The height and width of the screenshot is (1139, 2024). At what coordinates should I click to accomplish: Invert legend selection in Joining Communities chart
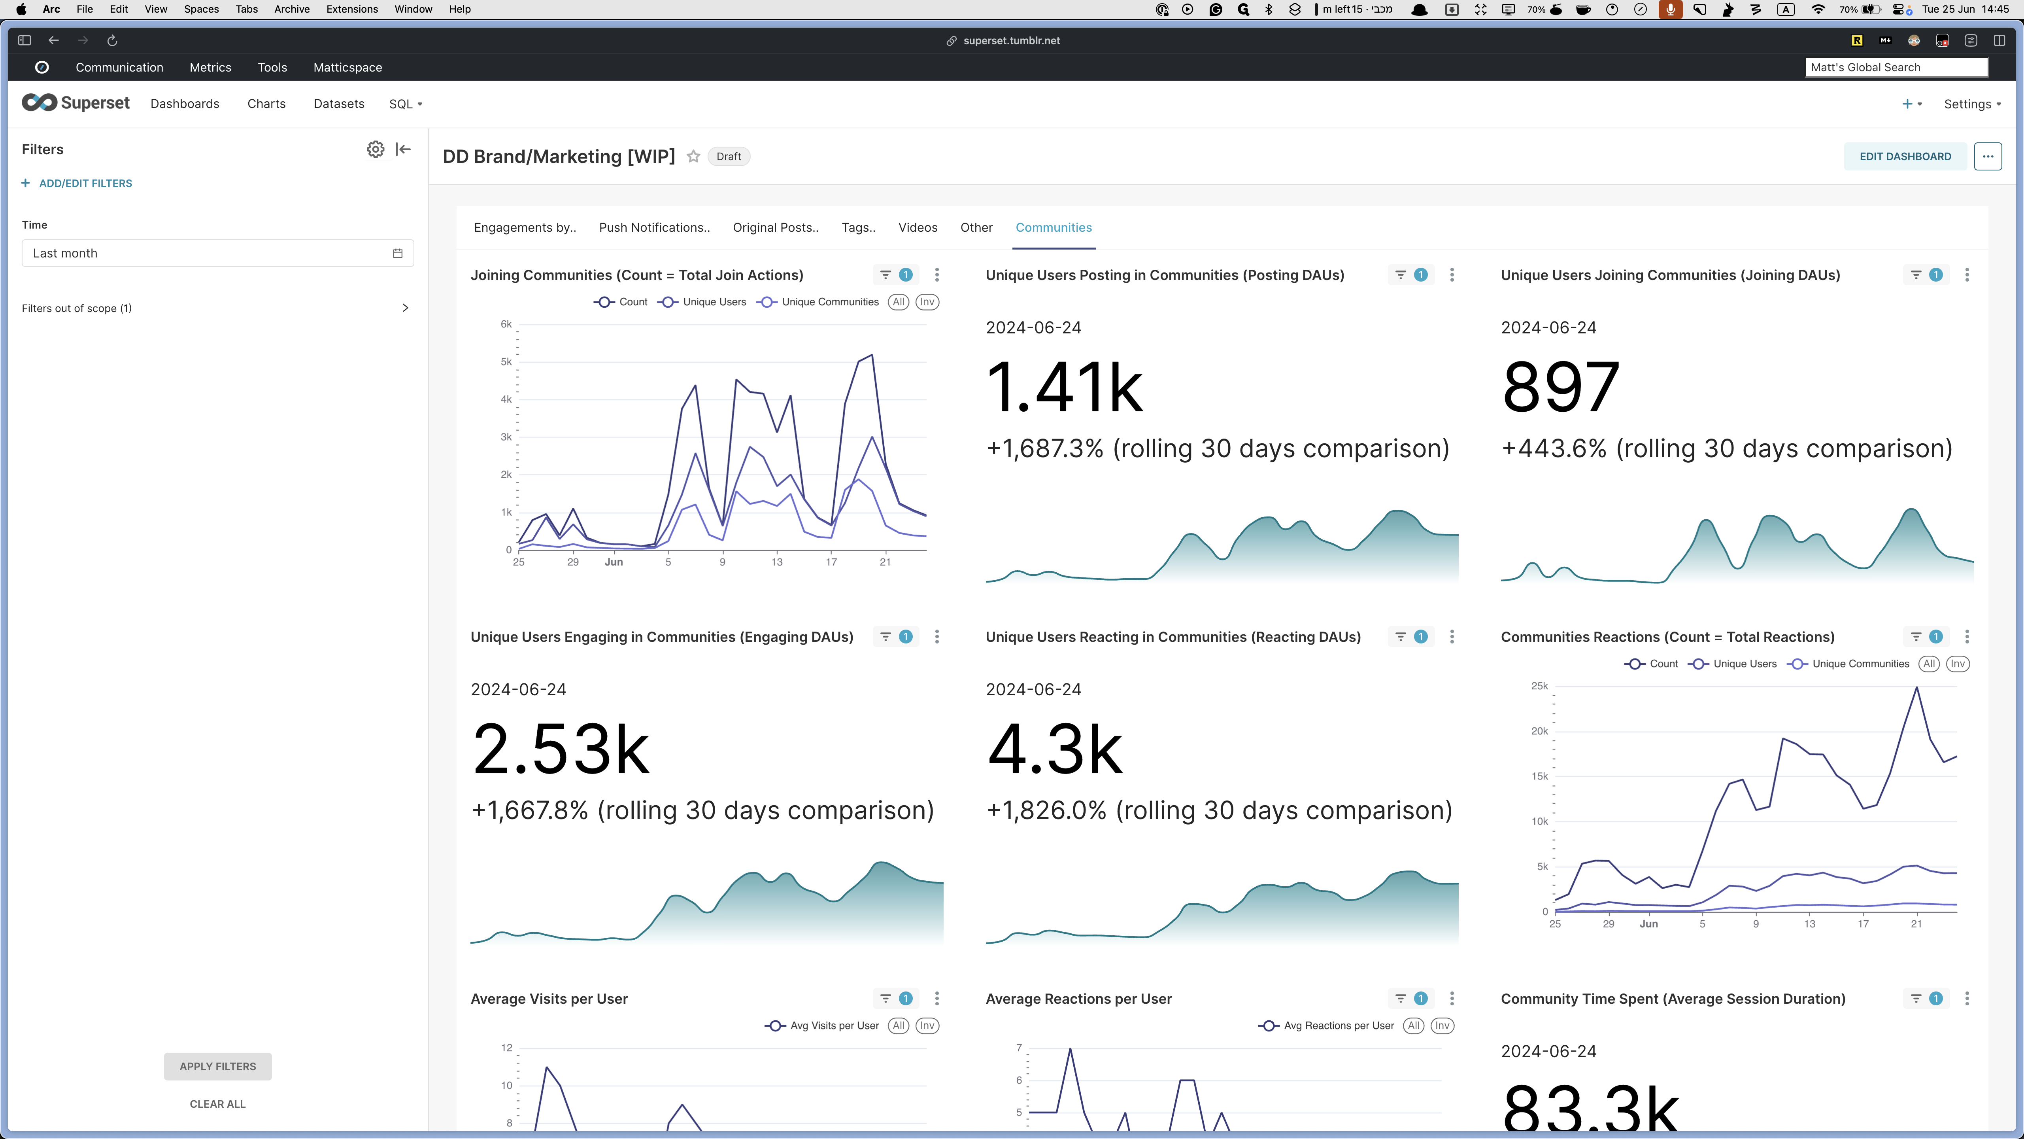point(927,302)
